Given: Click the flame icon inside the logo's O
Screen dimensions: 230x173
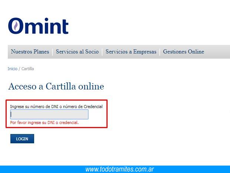Looking at the screenshot, I should (15, 26).
